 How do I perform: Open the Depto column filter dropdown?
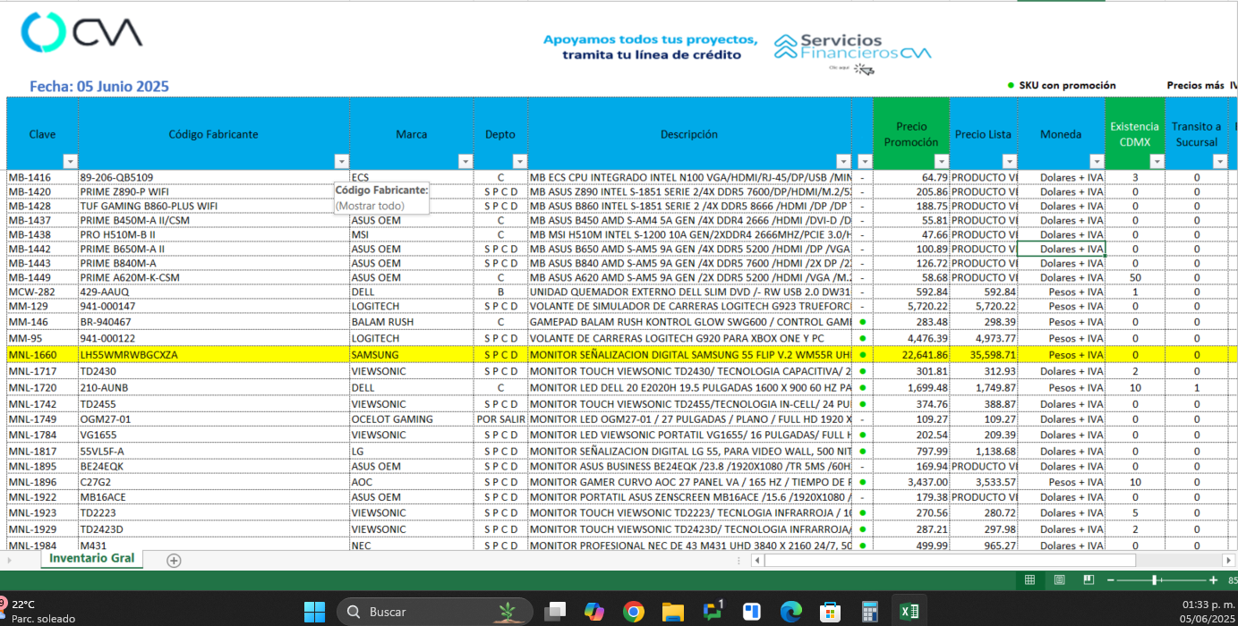pyautogui.click(x=519, y=161)
